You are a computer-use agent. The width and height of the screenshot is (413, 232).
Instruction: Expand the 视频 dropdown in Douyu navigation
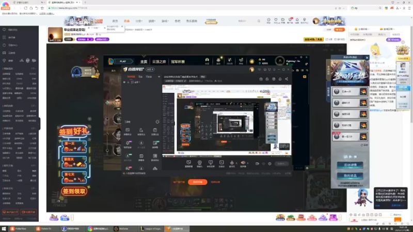click(x=152, y=21)
